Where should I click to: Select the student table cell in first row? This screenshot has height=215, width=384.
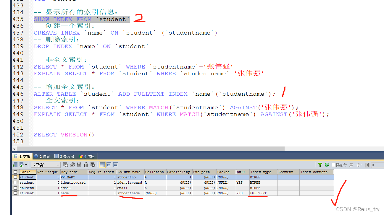click(x=28, y=177)
